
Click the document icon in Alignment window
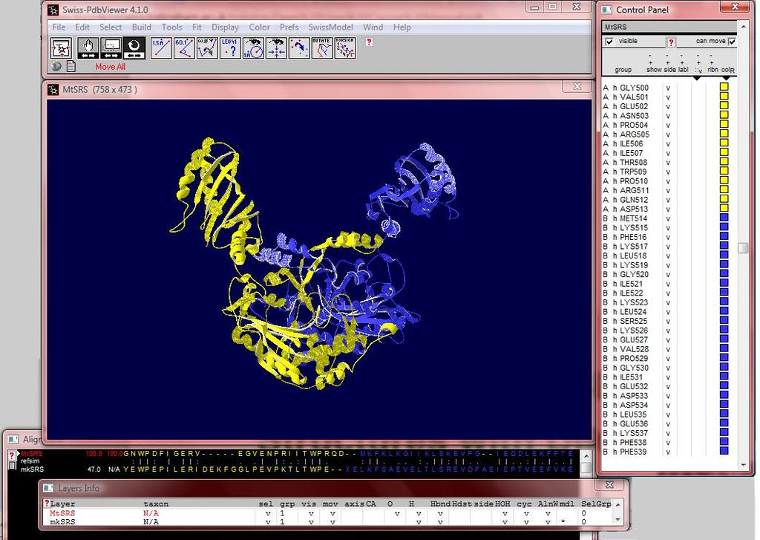pos(13,465)
